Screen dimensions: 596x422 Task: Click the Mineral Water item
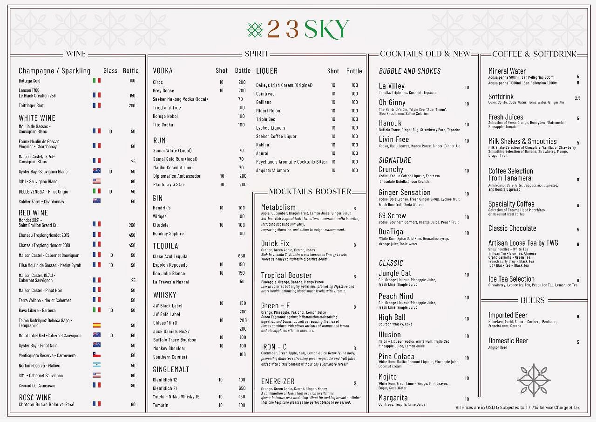click(507, 71)
